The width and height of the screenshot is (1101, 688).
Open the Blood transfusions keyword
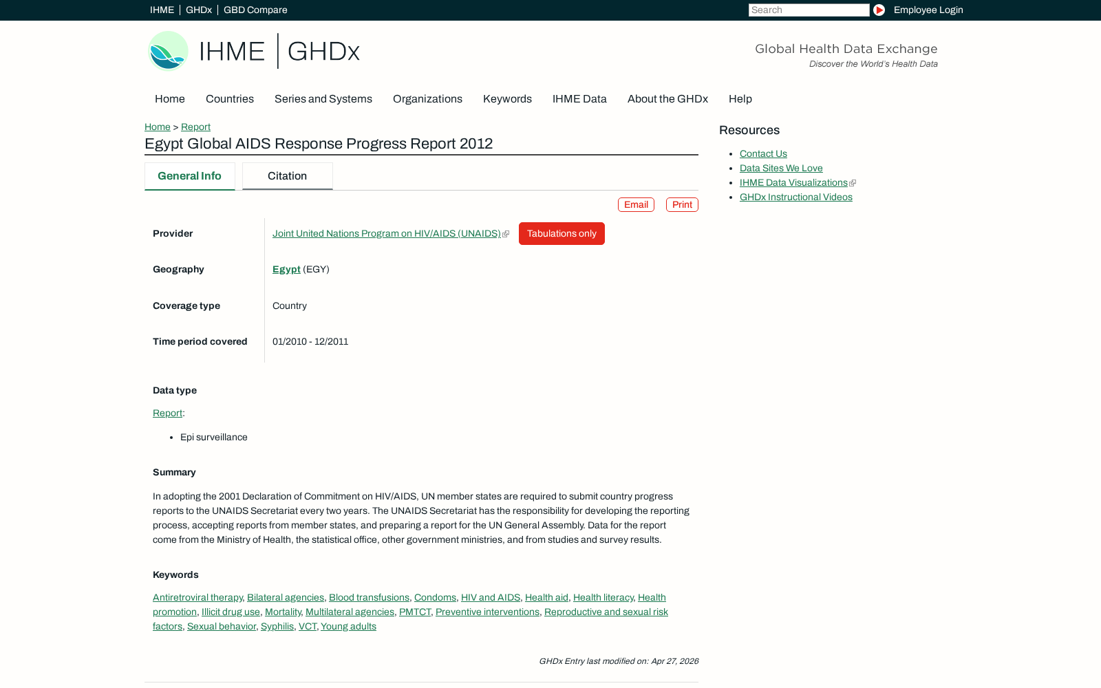pos(369,597)
